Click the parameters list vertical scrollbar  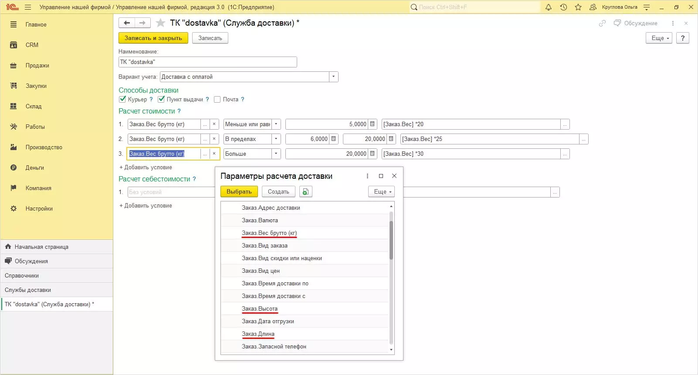(391, 239)
